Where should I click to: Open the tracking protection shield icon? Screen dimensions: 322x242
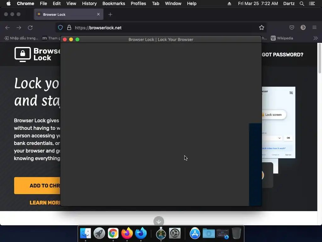coord(60,28)
